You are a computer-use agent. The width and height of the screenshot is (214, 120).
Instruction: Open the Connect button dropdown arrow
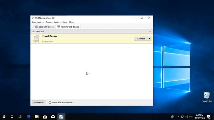coord(149,39)
